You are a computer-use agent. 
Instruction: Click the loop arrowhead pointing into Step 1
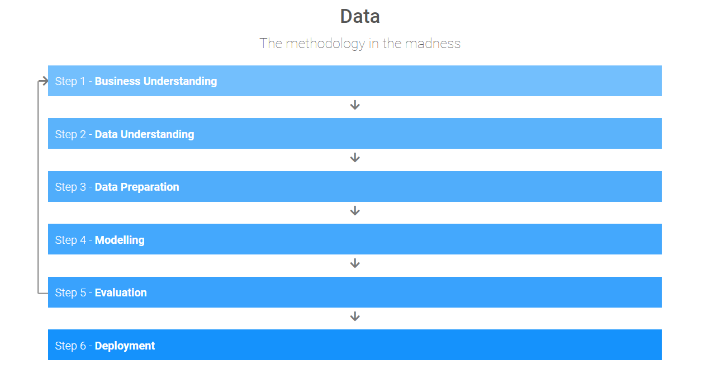[44, 81]
